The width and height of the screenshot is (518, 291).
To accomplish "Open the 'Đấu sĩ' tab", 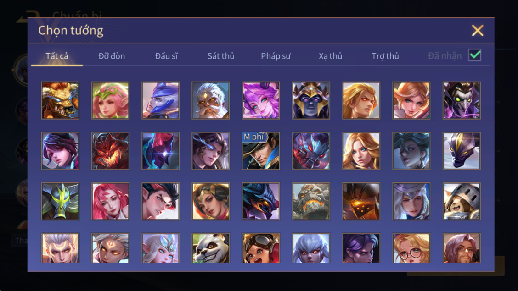I will pos(167,56).
